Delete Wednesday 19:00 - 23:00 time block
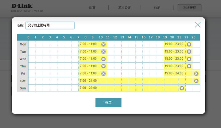The height and width of the screenshot is (128, 221). pos(189,59)
